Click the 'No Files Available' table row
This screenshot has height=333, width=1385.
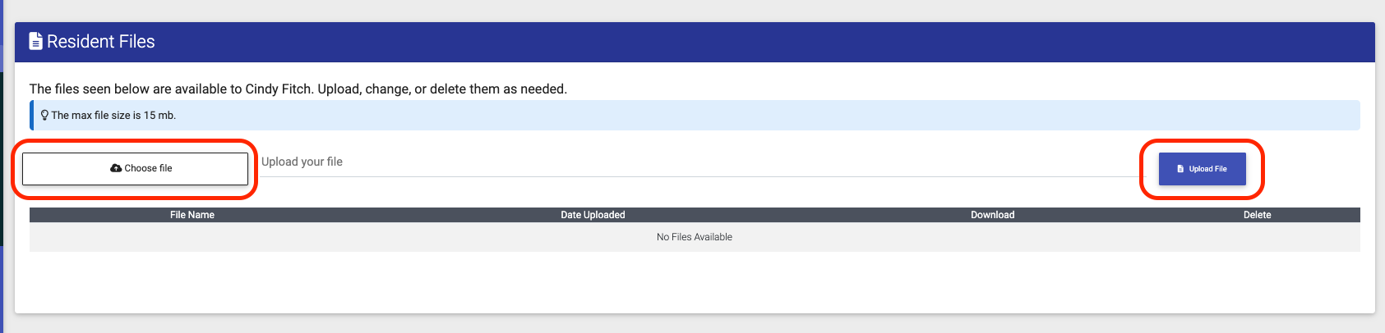tap(695, 237)
